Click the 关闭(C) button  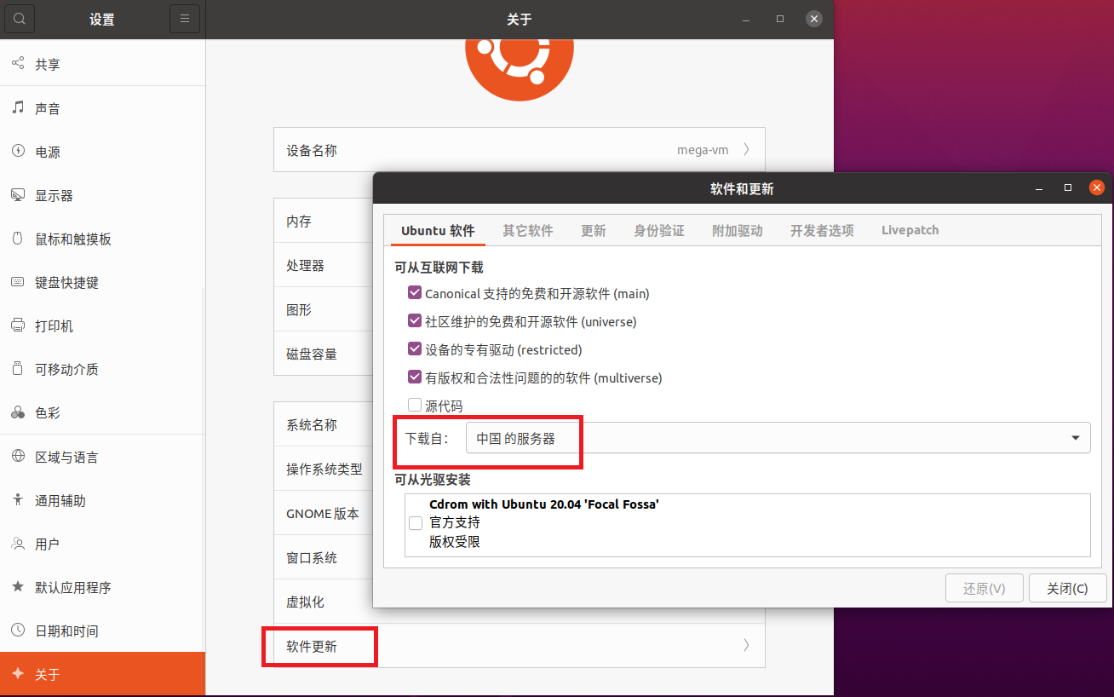[1067, 589]
